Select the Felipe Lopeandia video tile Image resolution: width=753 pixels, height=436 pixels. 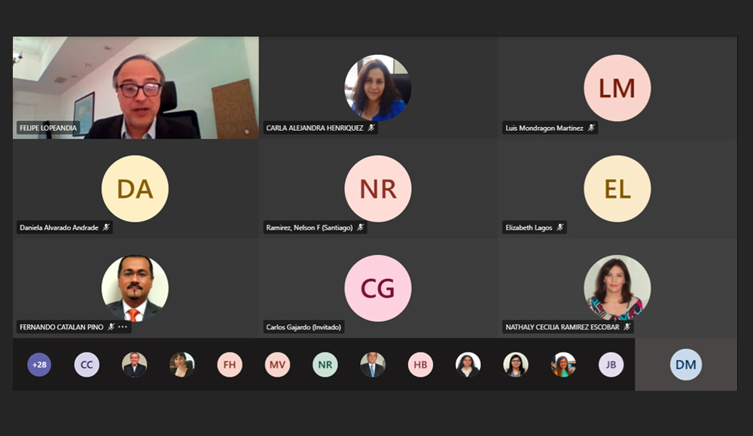[x=136, y=88]
